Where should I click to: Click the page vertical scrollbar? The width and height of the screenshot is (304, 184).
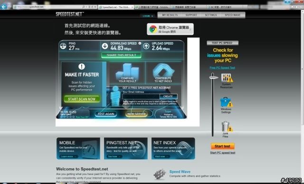point(302,70)
